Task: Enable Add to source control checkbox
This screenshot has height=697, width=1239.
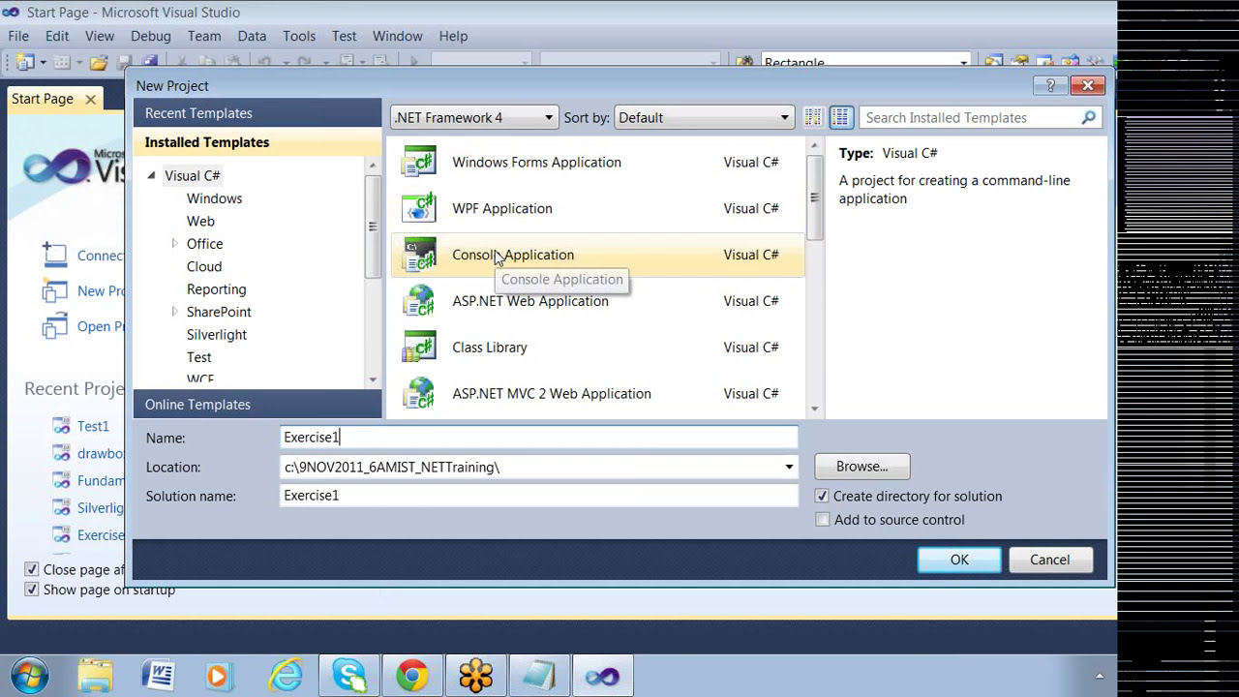Action: [x=822, y=520]
